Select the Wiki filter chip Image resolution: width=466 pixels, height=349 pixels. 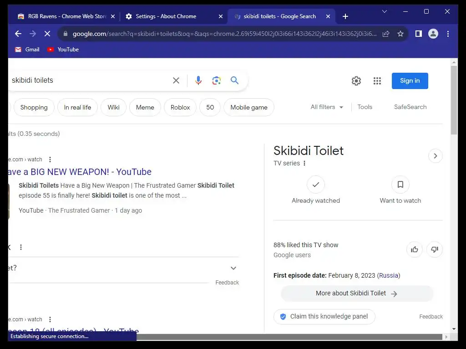(x=113, y=107)
